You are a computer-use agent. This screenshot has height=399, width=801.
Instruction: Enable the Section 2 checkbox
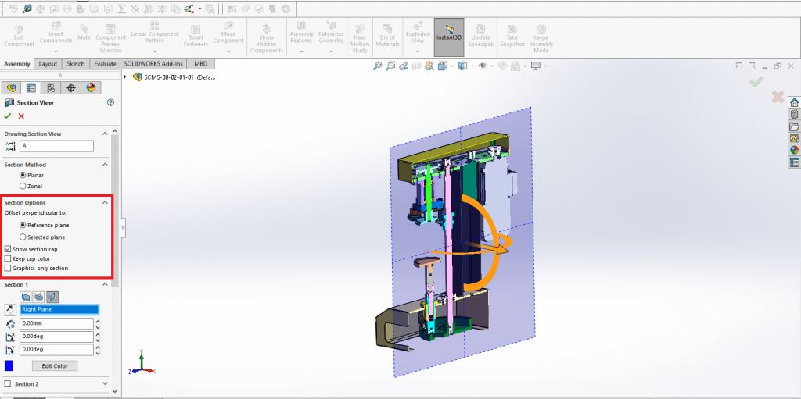click(8, 383)
